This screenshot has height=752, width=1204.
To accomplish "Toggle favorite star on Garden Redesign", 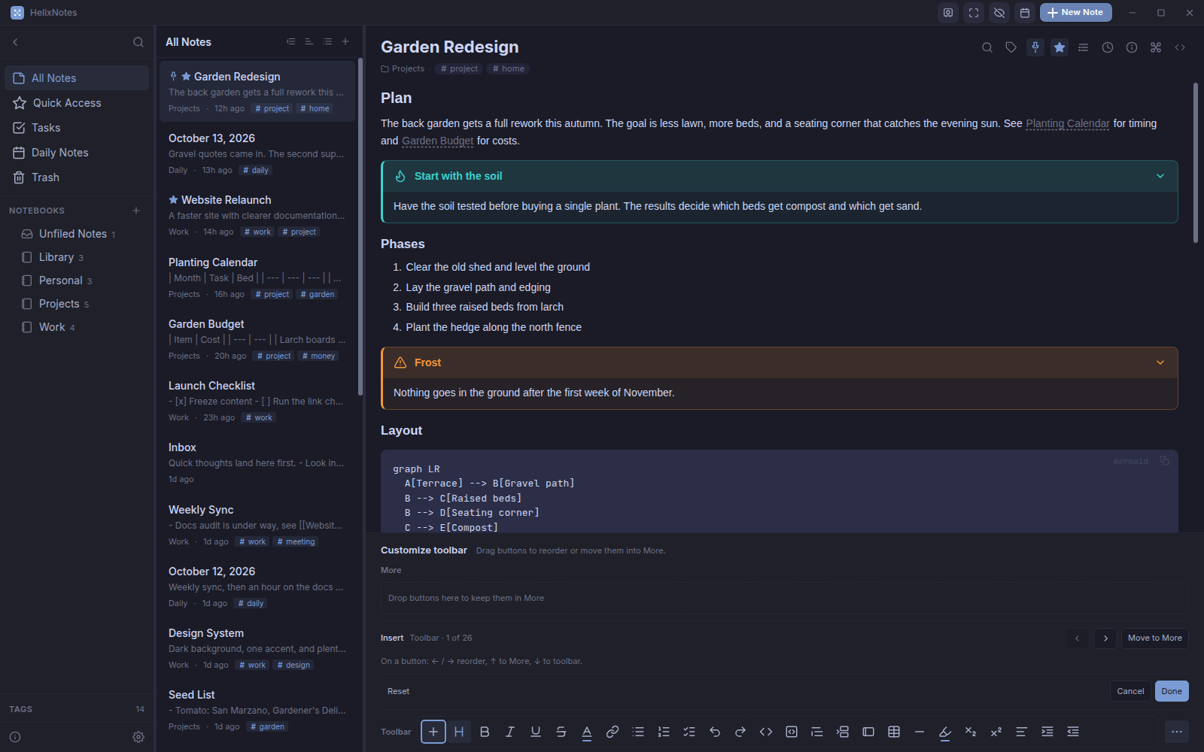I will (x=1060, y=47).
